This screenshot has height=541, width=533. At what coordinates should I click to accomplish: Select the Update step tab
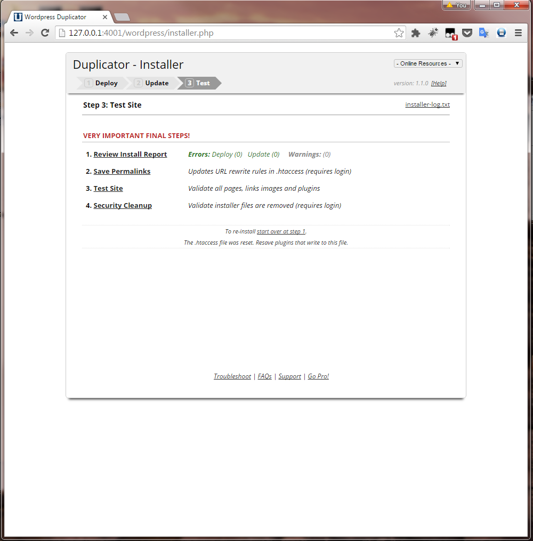coord(152,83)
